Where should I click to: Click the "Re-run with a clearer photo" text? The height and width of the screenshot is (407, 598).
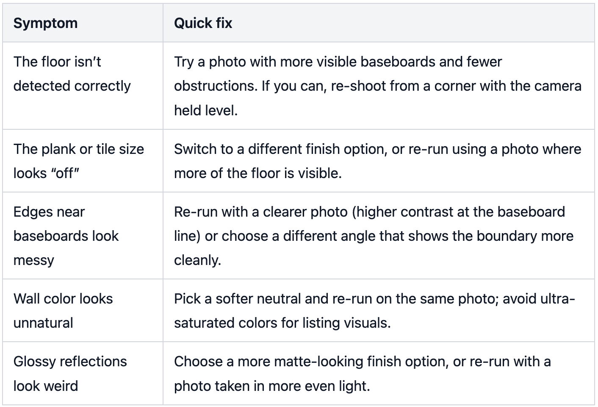260,212
